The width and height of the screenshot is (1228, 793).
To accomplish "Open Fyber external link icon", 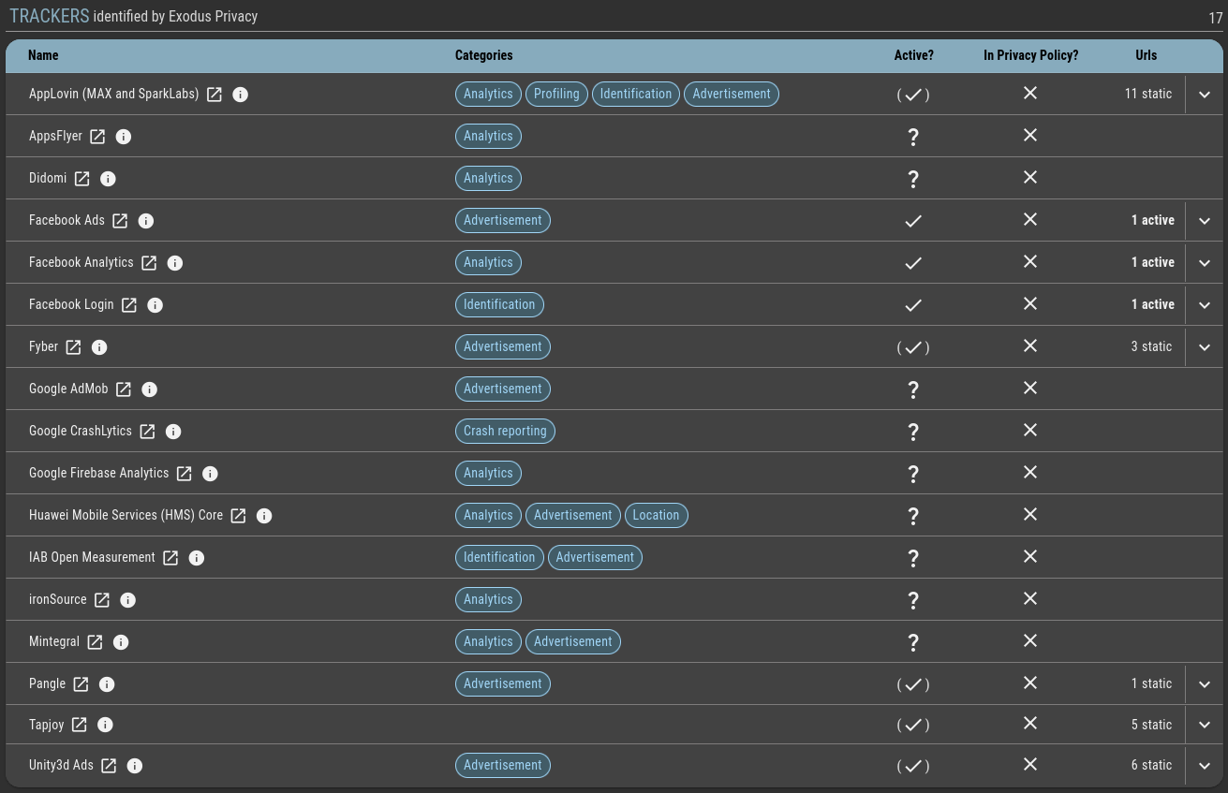I will [73, 347].
